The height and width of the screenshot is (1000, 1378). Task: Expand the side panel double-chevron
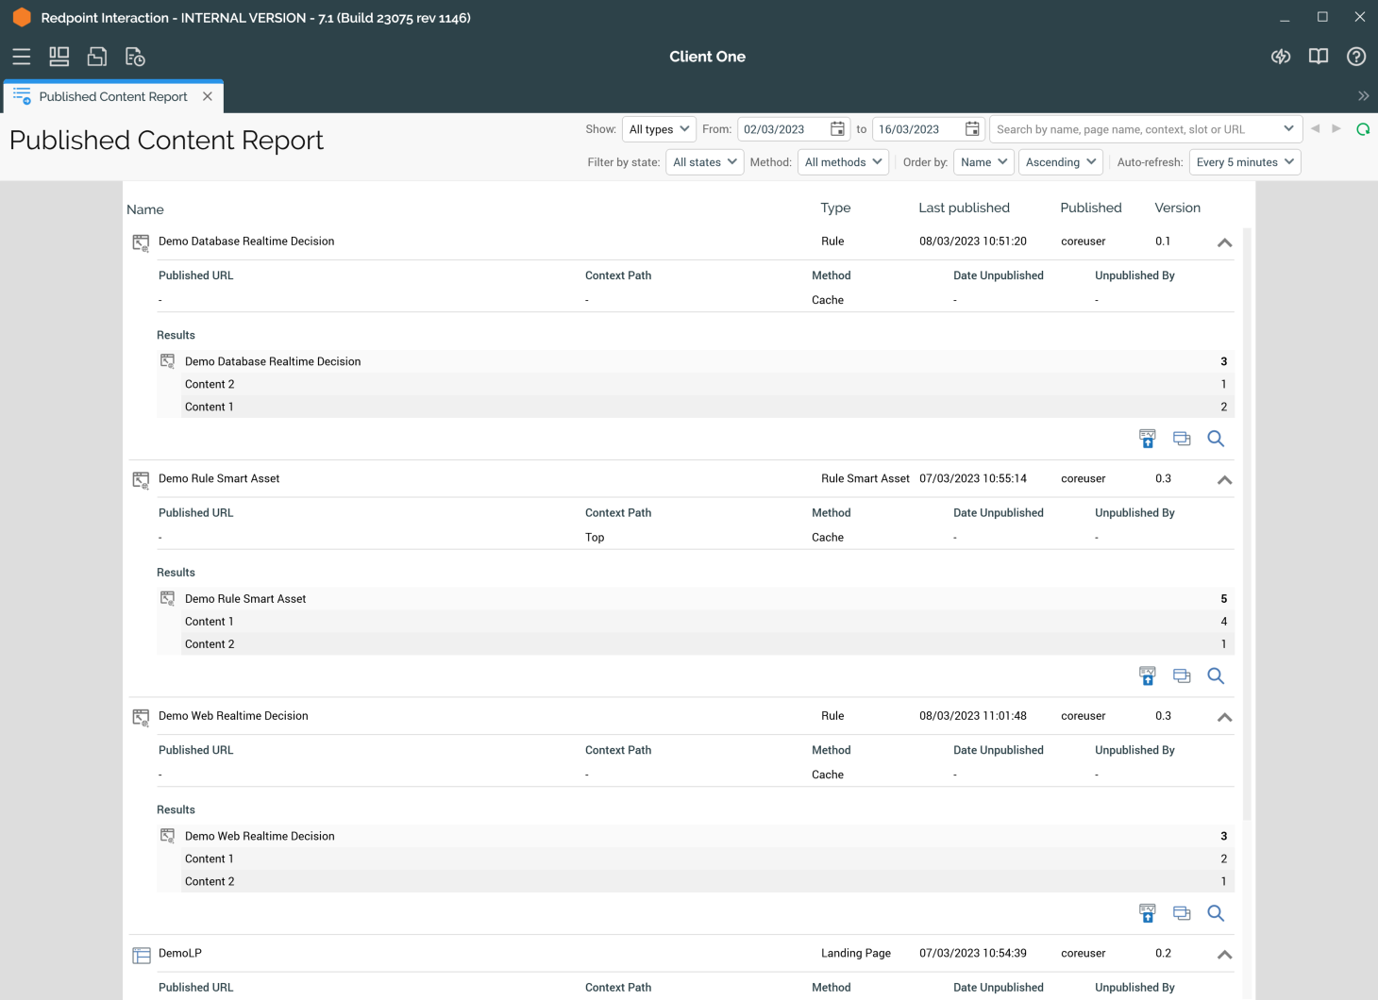[1363, 96]
